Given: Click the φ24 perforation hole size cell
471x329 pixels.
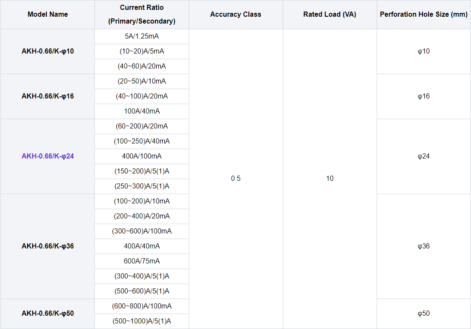Looking at the screenshot, I should tap(423, 156).
